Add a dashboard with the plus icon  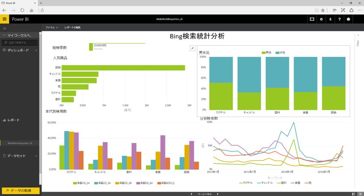(x=36, y=50)
